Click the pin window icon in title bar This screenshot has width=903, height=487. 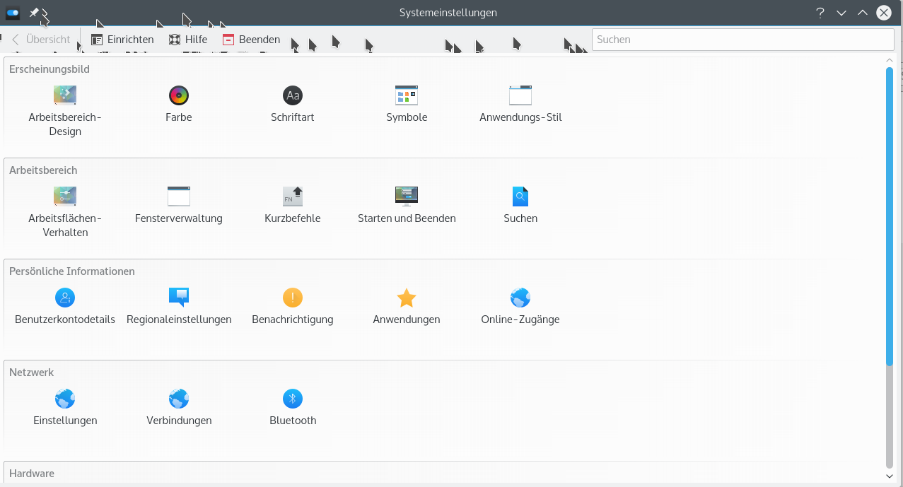(x=33, y=13)
